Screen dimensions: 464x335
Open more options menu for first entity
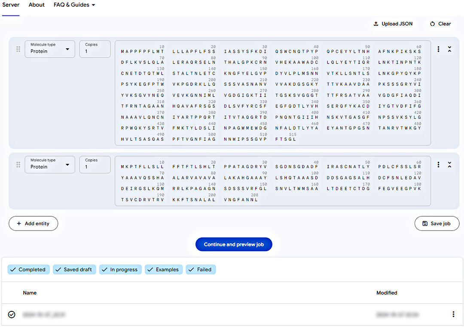click(438, 49)
